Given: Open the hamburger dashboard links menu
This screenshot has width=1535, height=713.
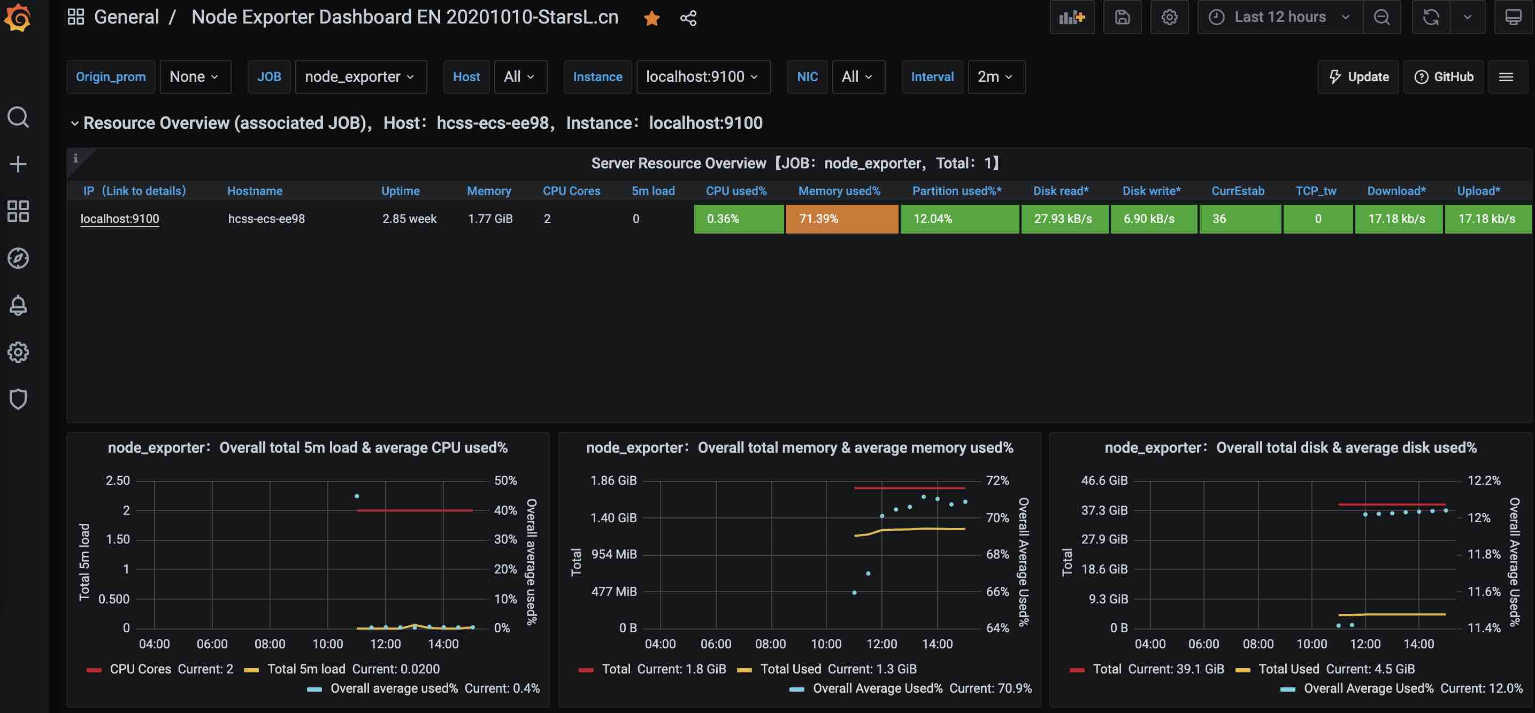Looking at the screenshot, I should pyautogui.click(x=1506, y=77).
